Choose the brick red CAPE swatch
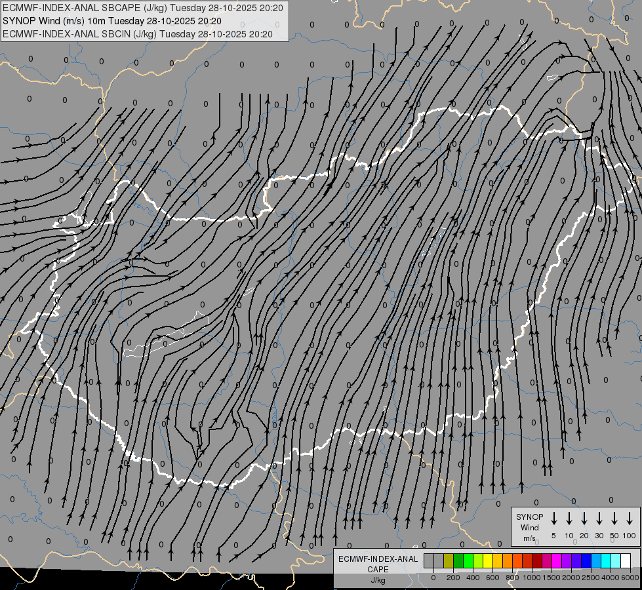Screen dimensions: 642x590 click(x=527, y=560)
